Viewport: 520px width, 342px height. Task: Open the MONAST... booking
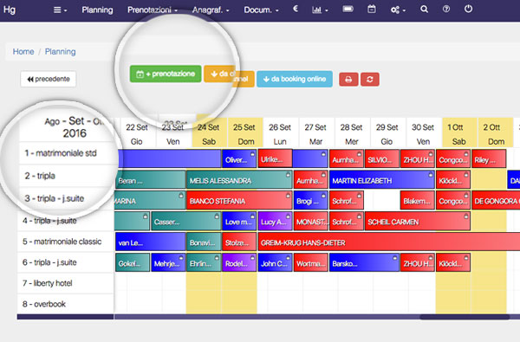click(x=311, y=222)
